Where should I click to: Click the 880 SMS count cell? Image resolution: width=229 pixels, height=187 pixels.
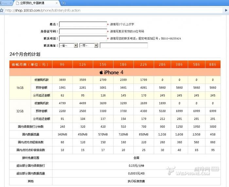tap(213, 142)
